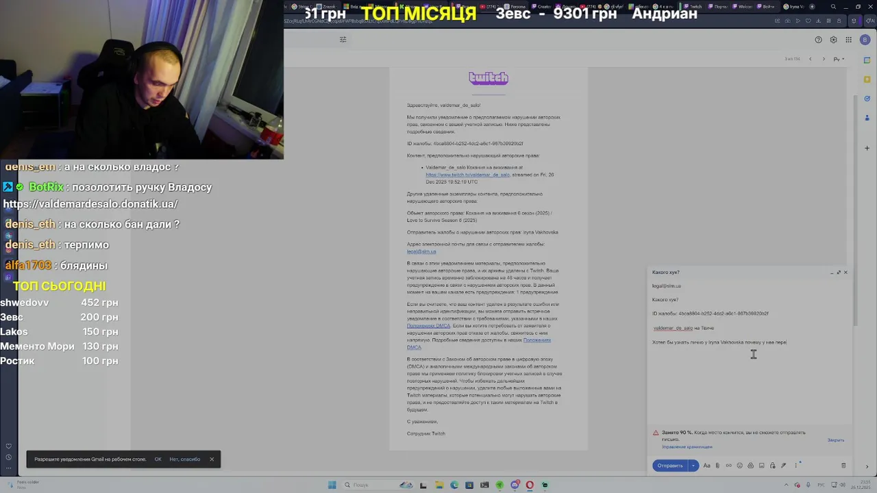Open Gmail support help icon
This screenshot has width=877, height=493.
(818, 40)
